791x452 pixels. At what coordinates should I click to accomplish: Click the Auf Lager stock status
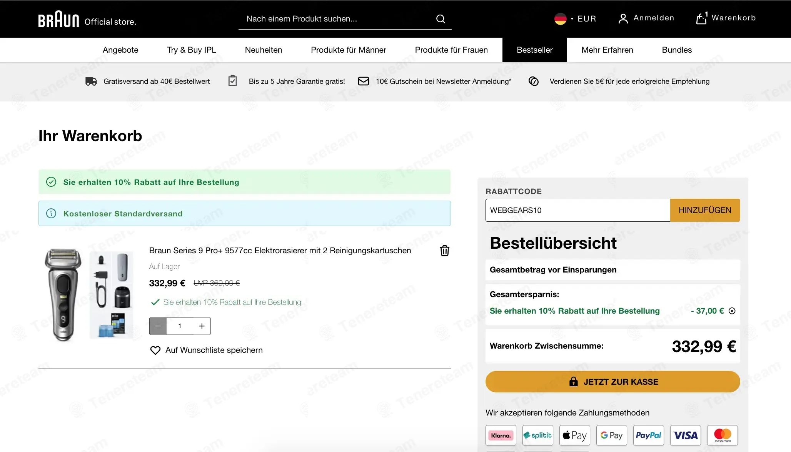point(164,266)
